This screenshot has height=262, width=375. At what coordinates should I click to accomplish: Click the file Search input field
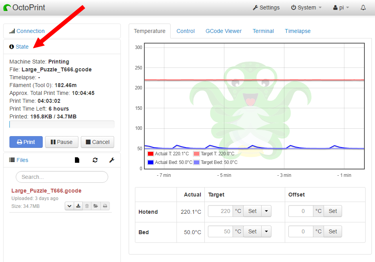(62, 177)
